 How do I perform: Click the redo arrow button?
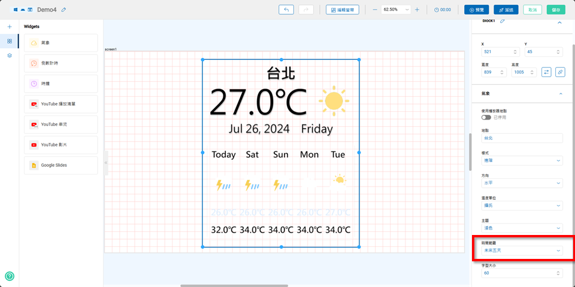coord(306,10)
